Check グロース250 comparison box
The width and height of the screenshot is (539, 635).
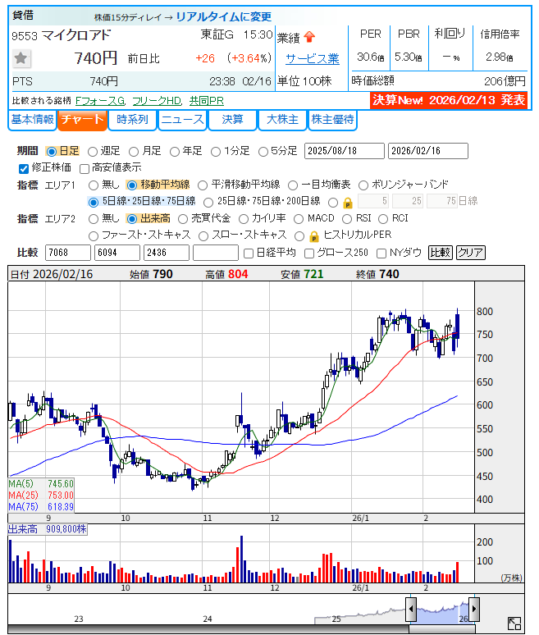point(309,254)
